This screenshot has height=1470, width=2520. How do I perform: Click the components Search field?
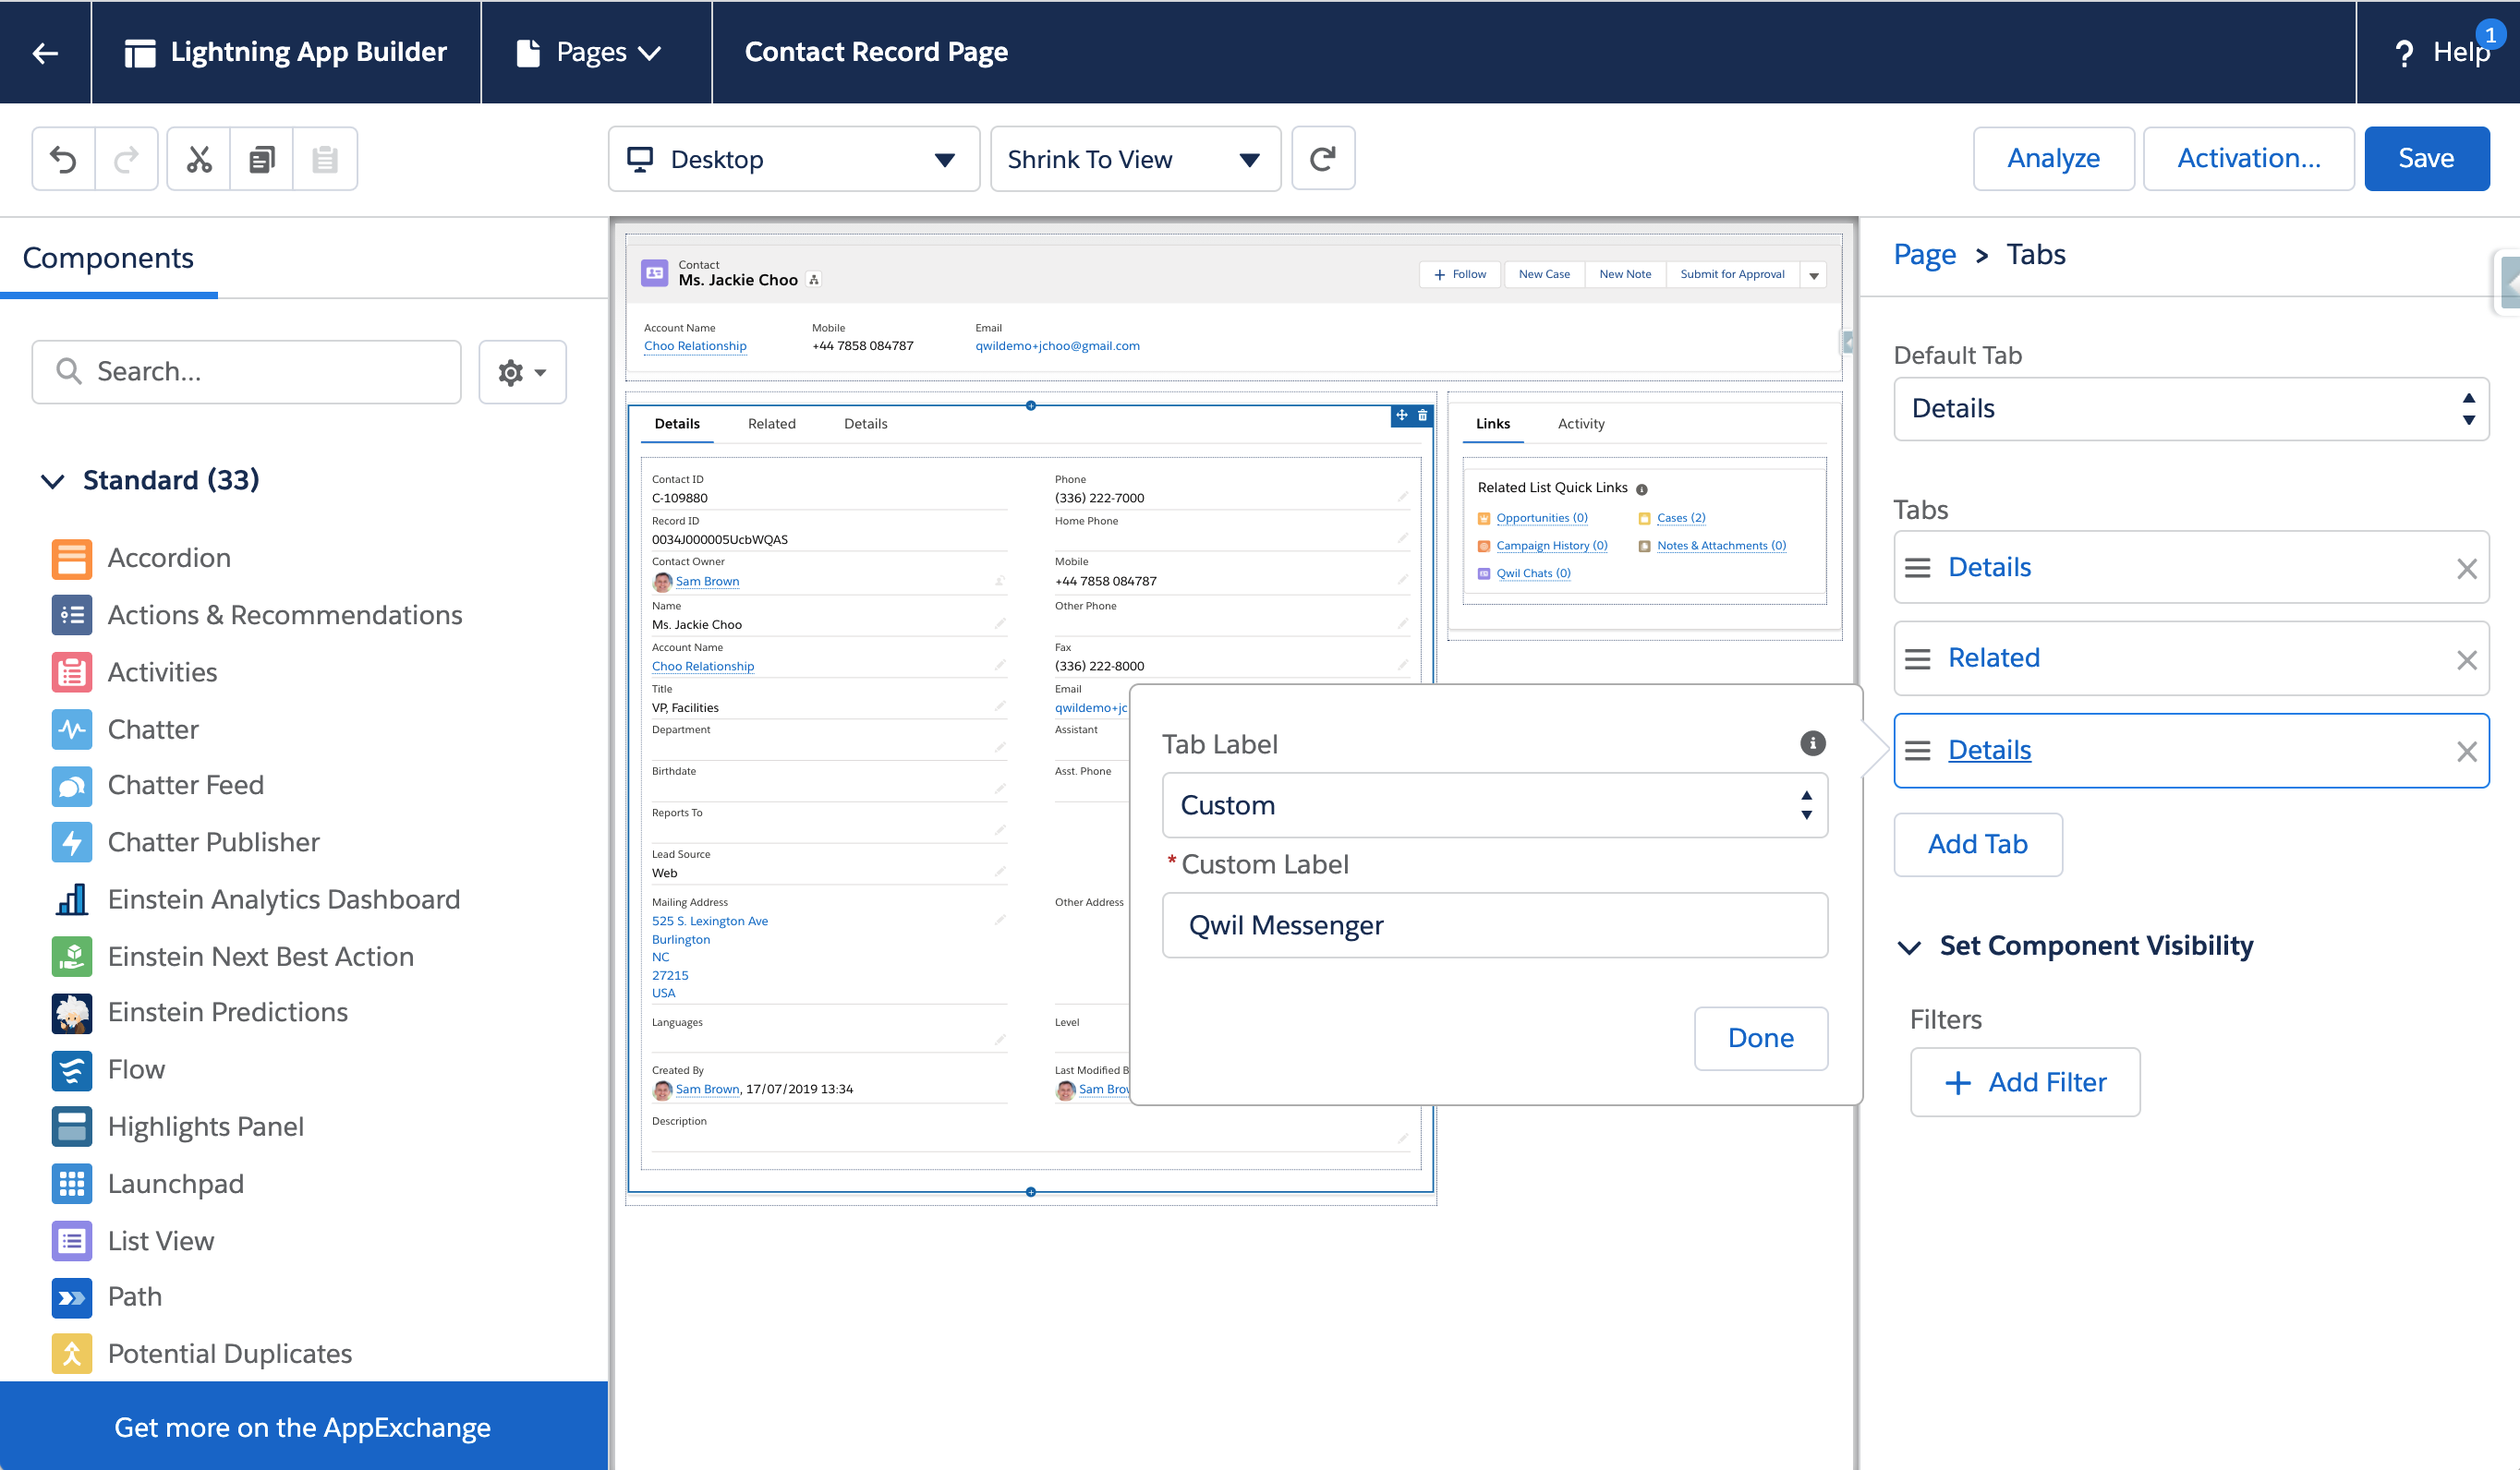(246, 372)
